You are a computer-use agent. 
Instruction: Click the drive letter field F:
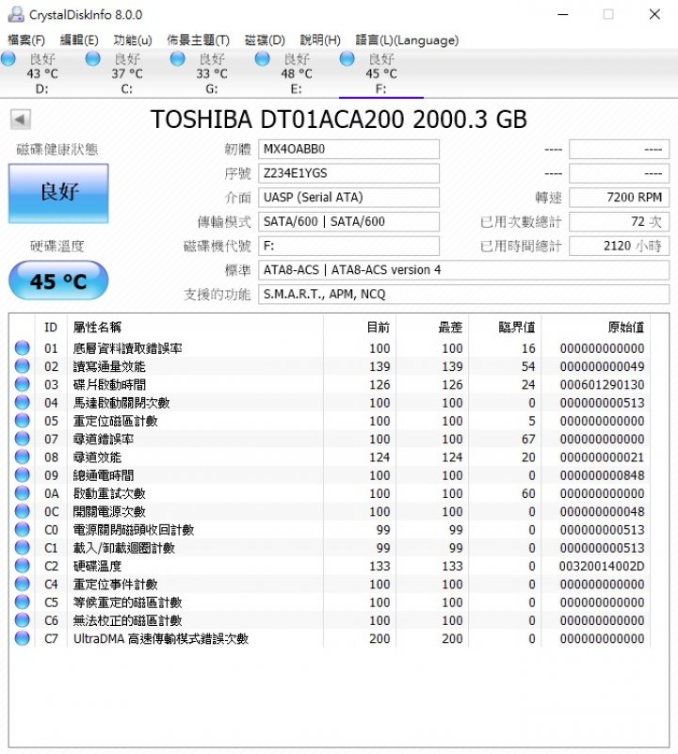click(x=348, y=246)
